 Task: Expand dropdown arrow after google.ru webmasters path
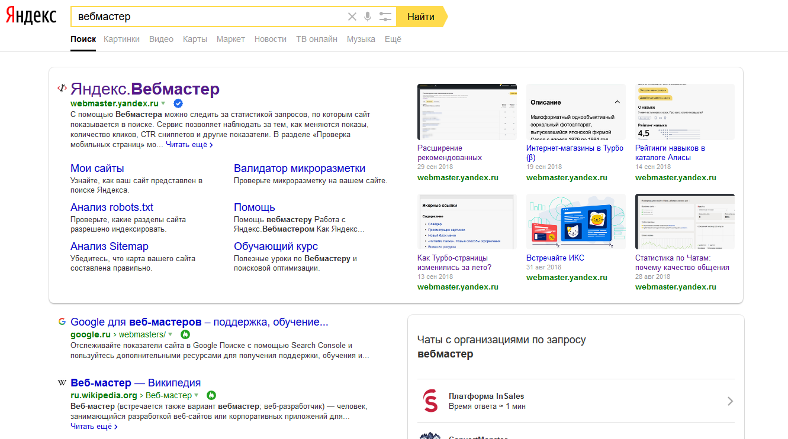pos(171,334)
